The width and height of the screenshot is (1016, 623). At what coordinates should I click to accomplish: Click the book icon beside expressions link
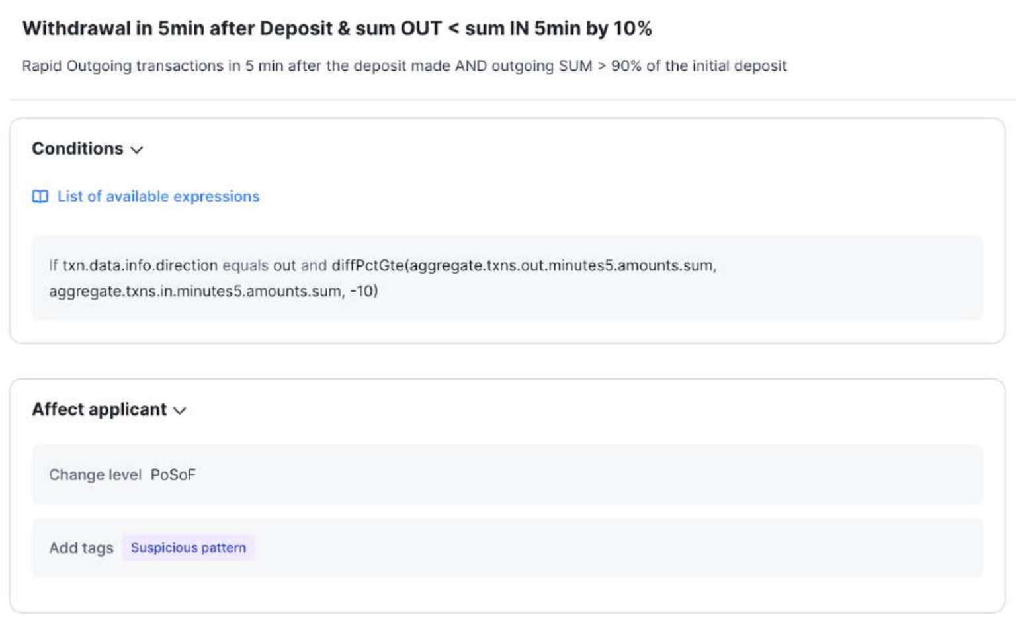point(40,196)
